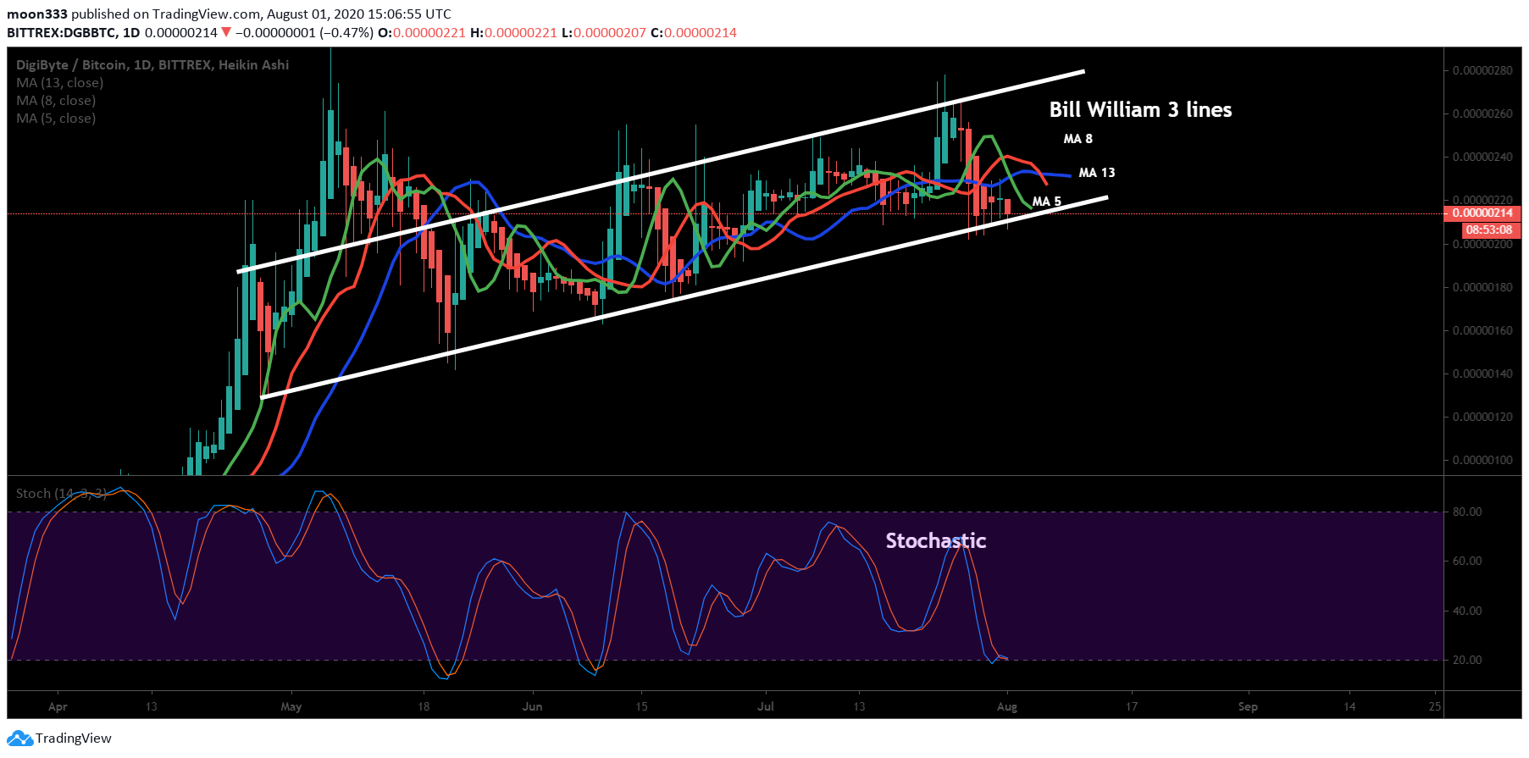Click the 0.00000240 price axis label
Screen dimensions: 1529x758
click(1482, 157)
